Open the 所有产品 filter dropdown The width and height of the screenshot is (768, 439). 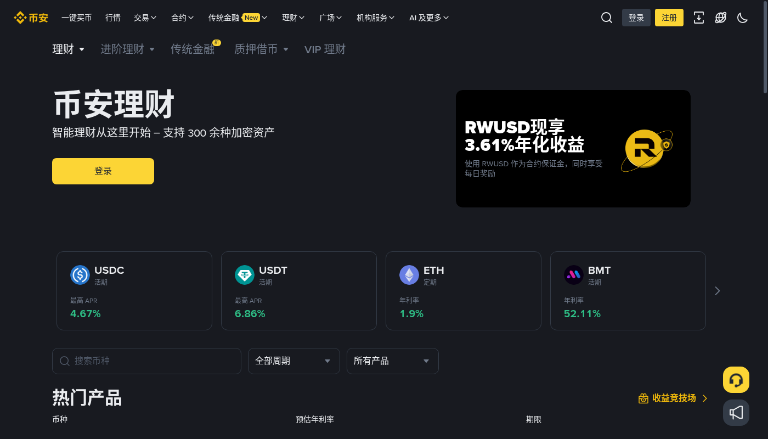pos(393,361)
